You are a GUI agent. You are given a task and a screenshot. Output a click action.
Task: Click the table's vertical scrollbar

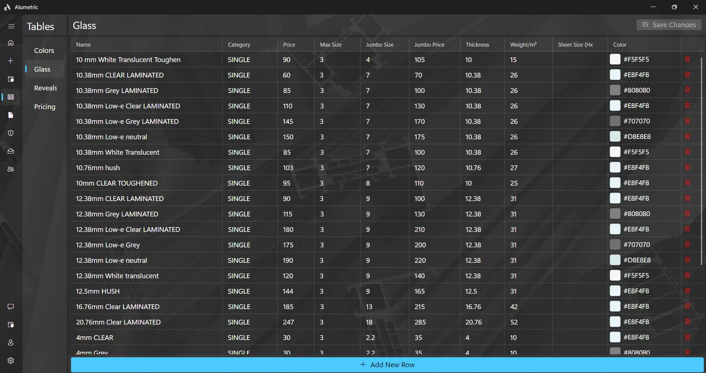702,161
